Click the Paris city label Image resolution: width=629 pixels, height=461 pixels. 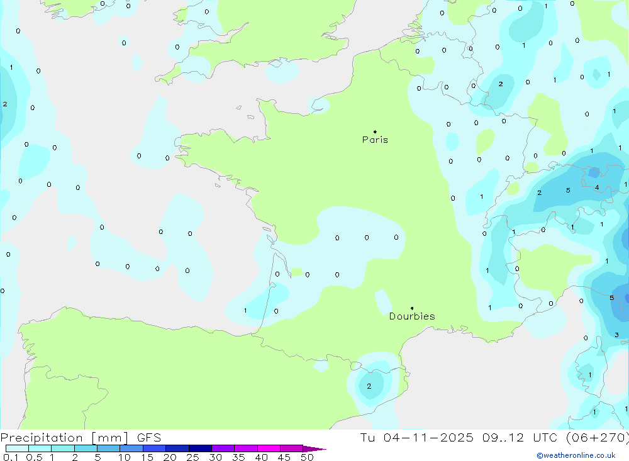375,140
